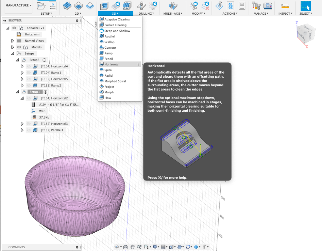The width and height of the screenshot is (322, 251).
Task: Click the Browser panel options dot button
Action: pyautogui.click(x=77, y=20)
